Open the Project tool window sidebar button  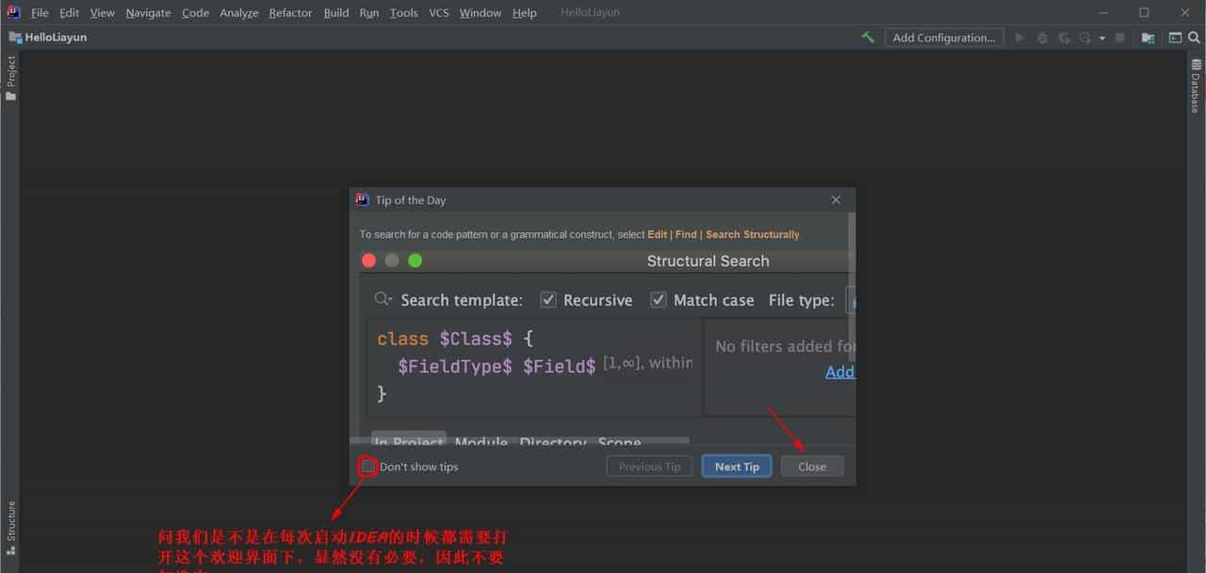[x=11, y=72]
